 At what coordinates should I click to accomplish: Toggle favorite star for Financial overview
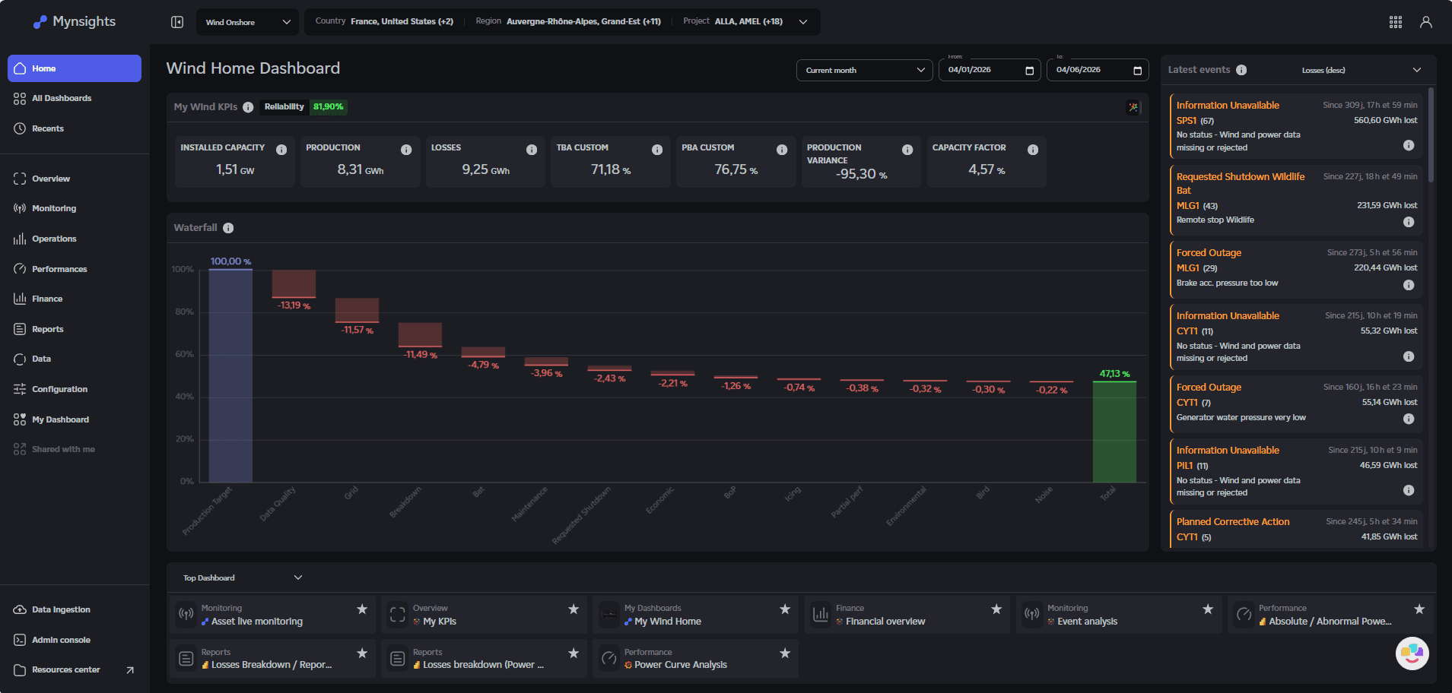coord(996,609)
